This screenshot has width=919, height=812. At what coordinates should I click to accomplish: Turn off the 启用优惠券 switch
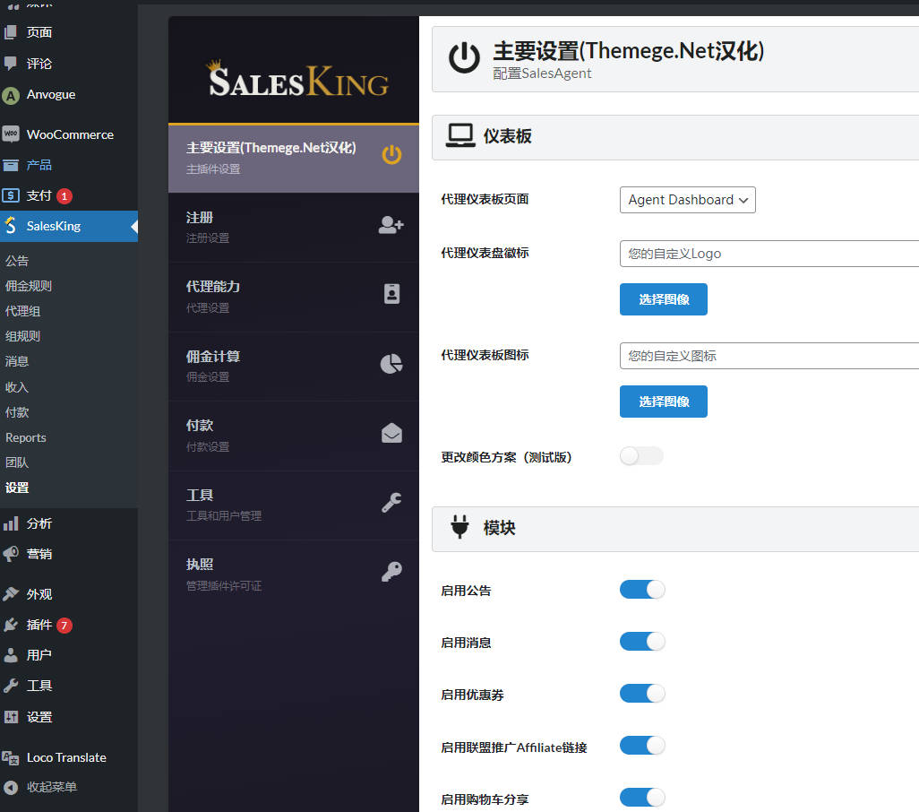642,694
